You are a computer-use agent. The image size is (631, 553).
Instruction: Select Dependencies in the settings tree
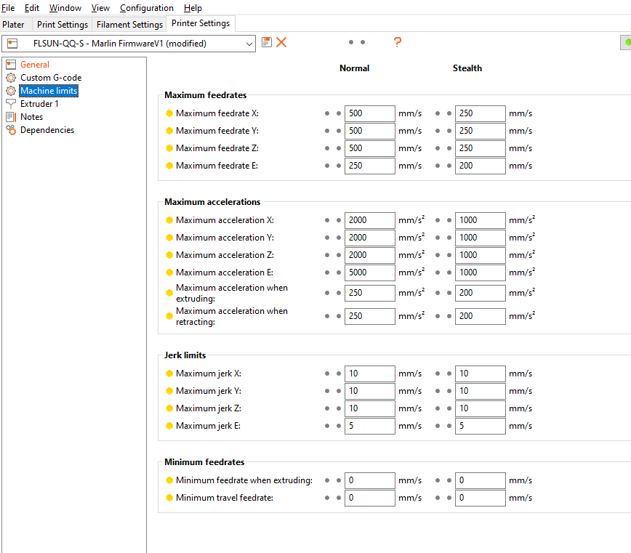click(47, 130)
